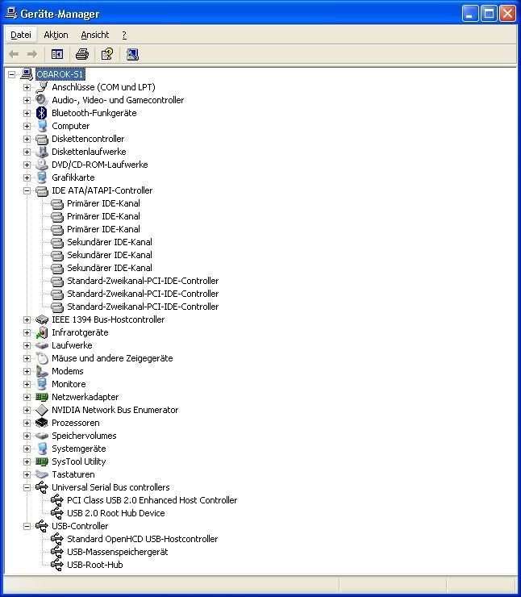Screen dimensions: 521x597
Task: Select USB-Massenspeichergerät entry
Action: click(117, 552)
